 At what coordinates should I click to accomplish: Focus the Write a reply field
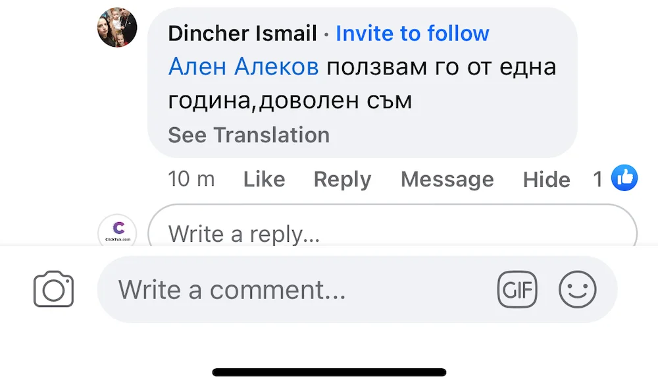(392, 233)
